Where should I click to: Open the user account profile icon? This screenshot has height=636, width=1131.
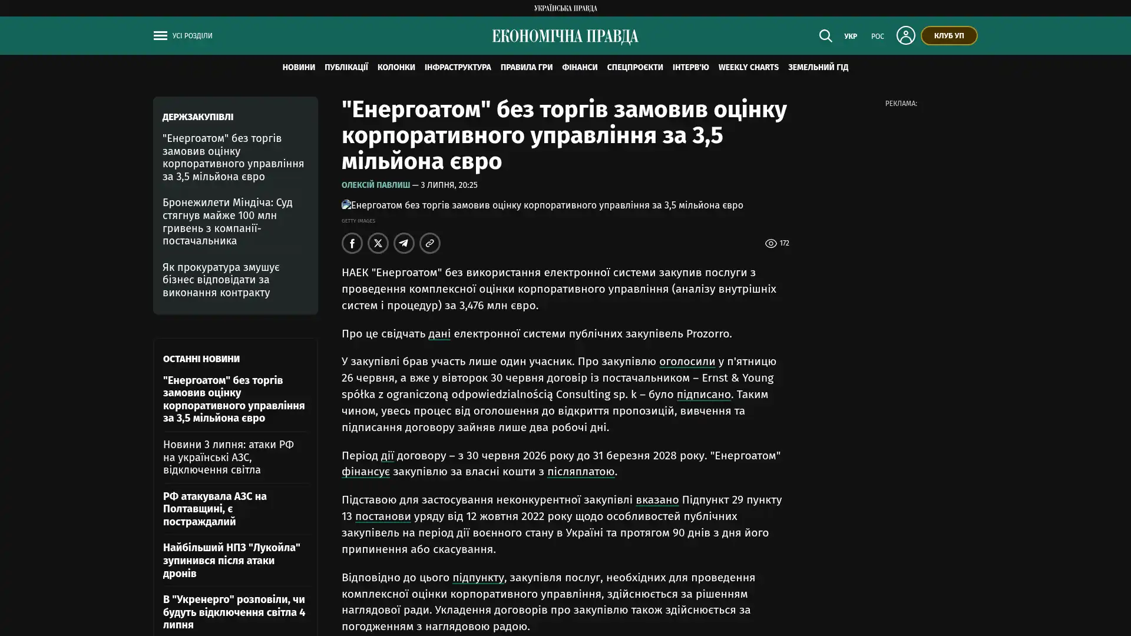point(905,35)
